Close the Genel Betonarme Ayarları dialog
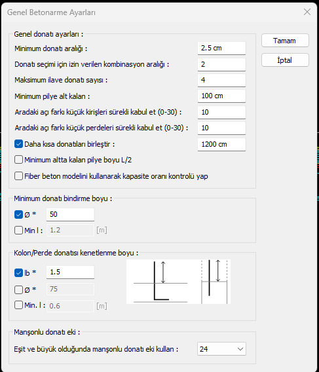 point(307,12)
